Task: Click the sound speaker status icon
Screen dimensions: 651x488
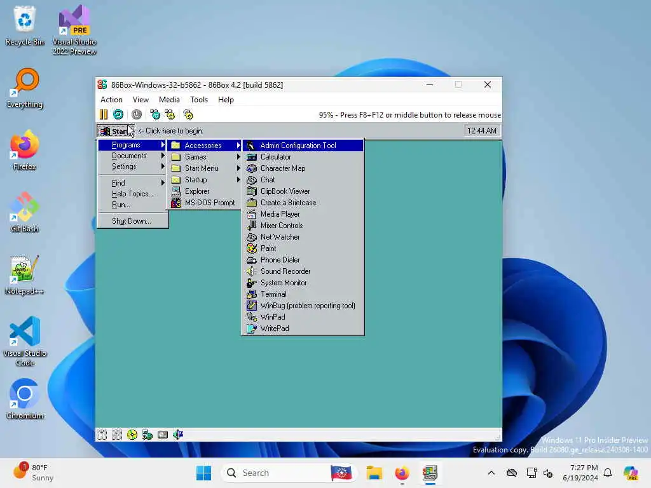Action: point(178,435)
